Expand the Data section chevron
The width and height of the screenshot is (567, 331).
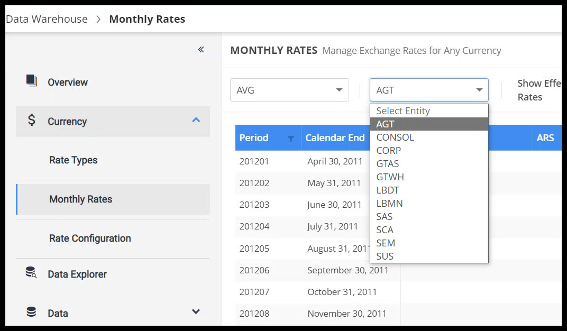(196, 312)
